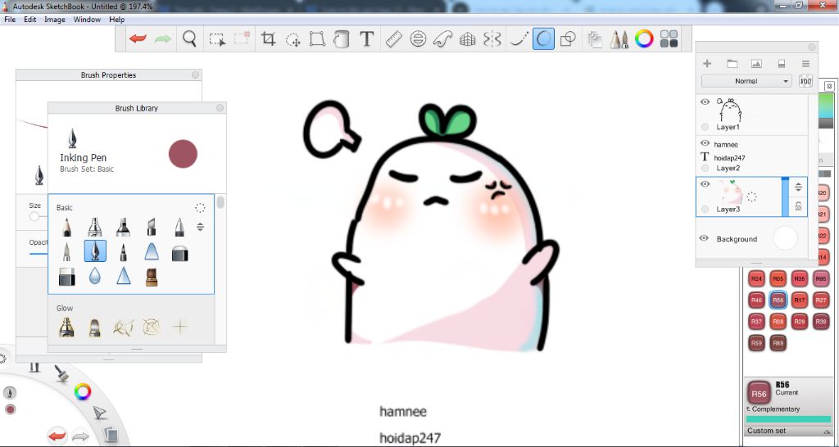This screenshot has width=839, height=447.
Task: Click the teal Complementary color bar
Action: point(789,420)
